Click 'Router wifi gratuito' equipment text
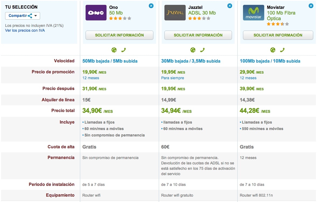This screenshot has width=317, height=202. (177, 195)
